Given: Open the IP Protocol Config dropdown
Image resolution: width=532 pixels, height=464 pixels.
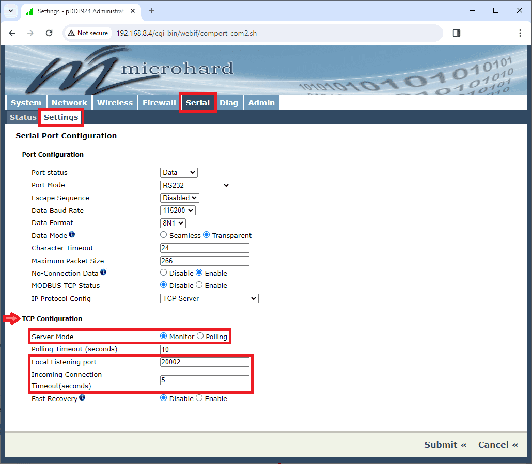Looking at the screenshot, I should click(x=209, y=298).
